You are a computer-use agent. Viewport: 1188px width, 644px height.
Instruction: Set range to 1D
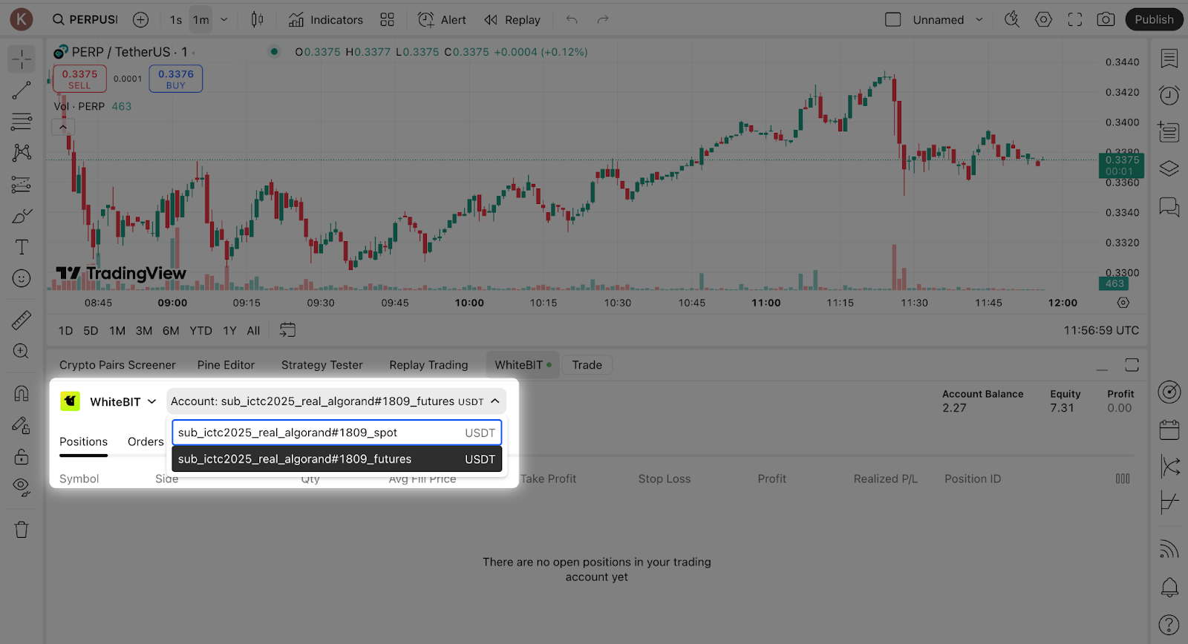(x=66, y=331)
